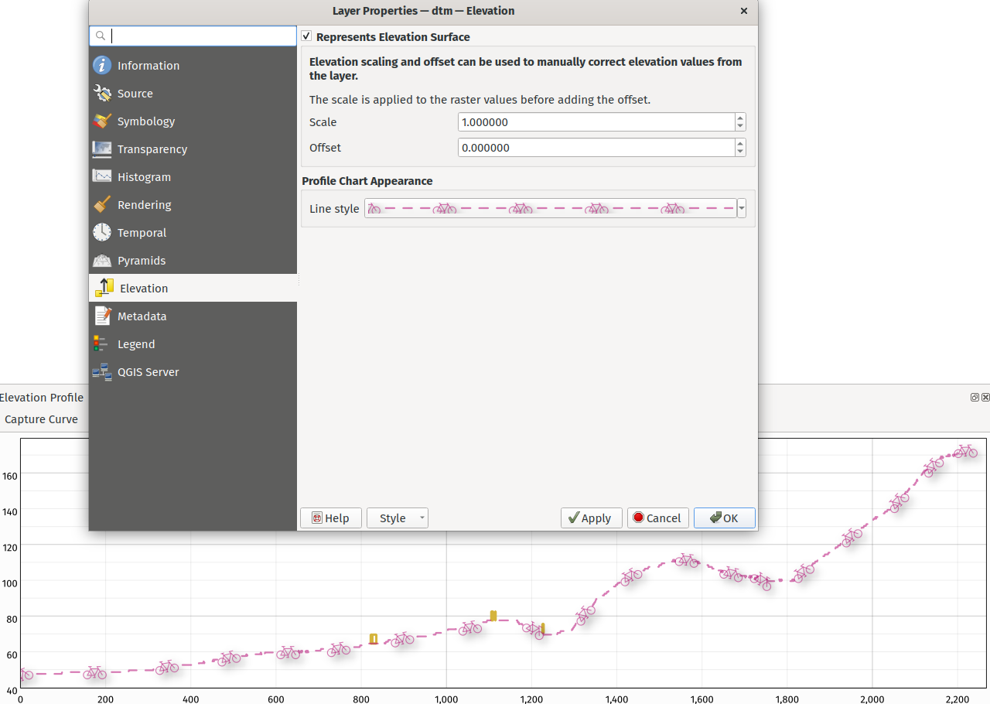Decrease the Offset value with down arrow
Screen dimensions: 990x704
pos(740,152)
